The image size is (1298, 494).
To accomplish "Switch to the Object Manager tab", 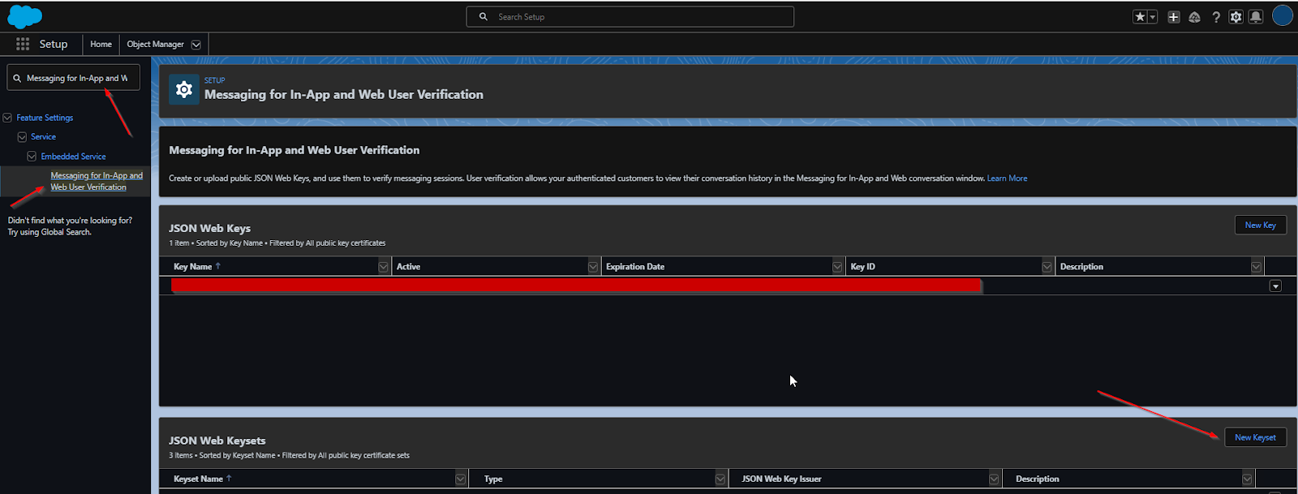I will [155, 45].
